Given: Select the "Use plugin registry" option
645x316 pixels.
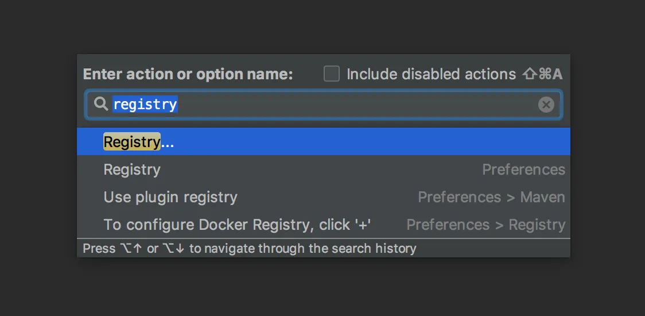Looking at the screenshot, I should tap(323, 197).
